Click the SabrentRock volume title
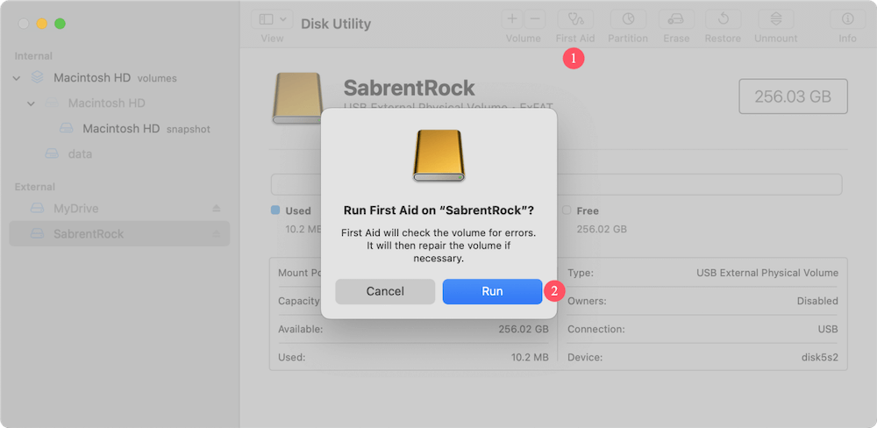The width and height of the screenshot is (877, 428). click(x=409, y=88)
